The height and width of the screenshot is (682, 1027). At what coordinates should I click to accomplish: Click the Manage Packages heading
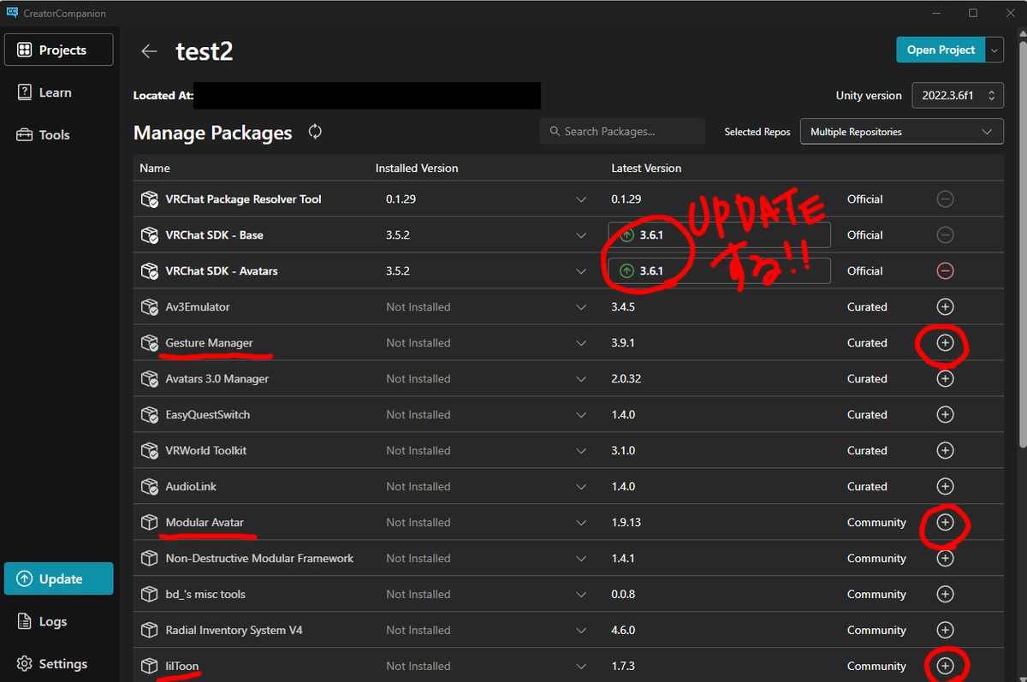click(x=213, y=133)
